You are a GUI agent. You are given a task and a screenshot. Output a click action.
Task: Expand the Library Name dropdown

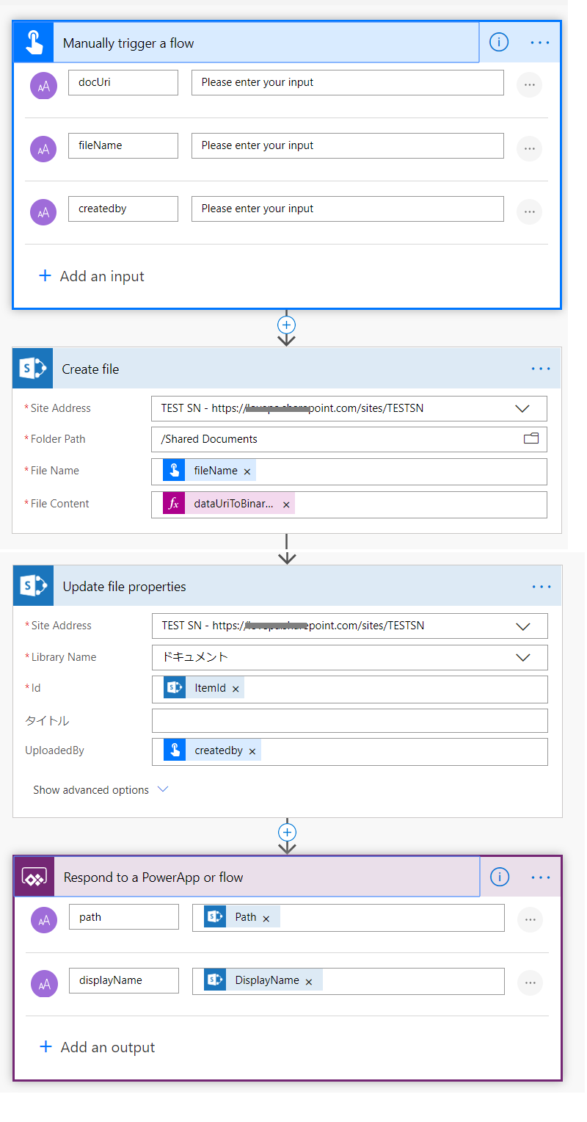click(x=523, y=657)
